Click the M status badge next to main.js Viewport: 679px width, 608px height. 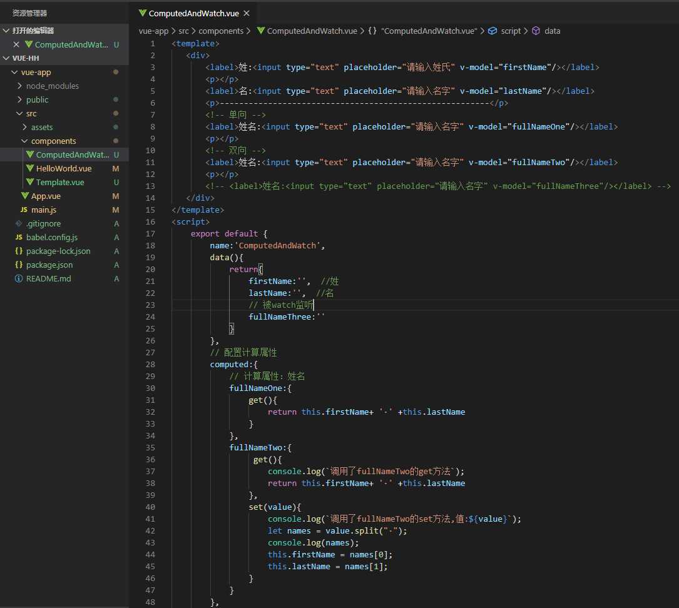click(x=116, y=210)
